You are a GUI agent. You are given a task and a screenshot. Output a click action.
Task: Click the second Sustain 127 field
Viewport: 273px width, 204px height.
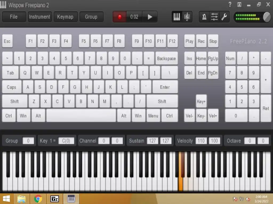166,141
